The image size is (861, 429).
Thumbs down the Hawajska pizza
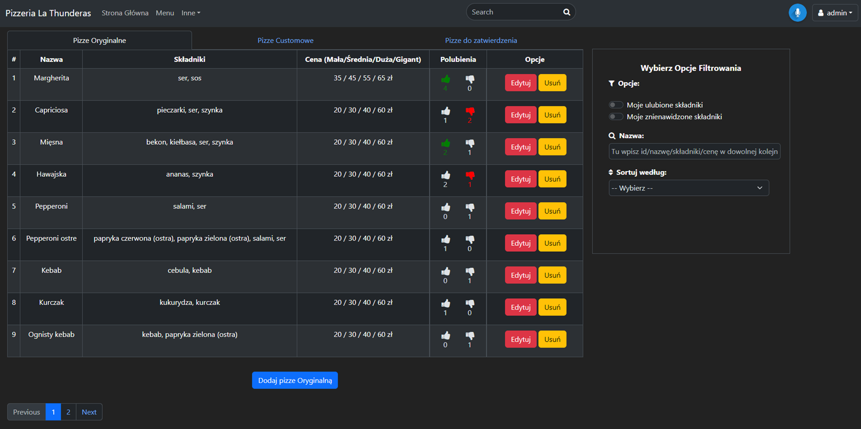tap(470, 176)
